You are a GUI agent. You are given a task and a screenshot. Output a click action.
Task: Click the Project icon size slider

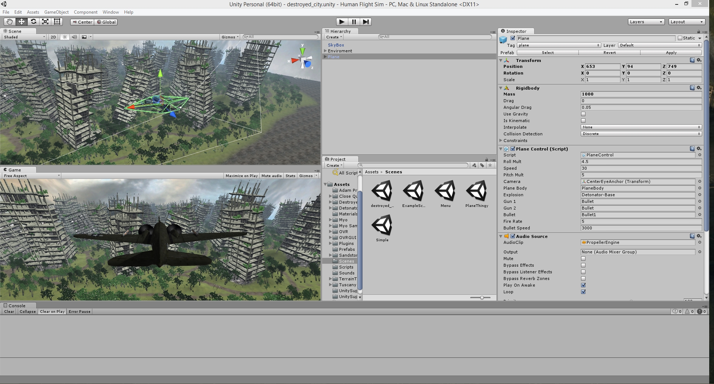(x=481, y=297)
